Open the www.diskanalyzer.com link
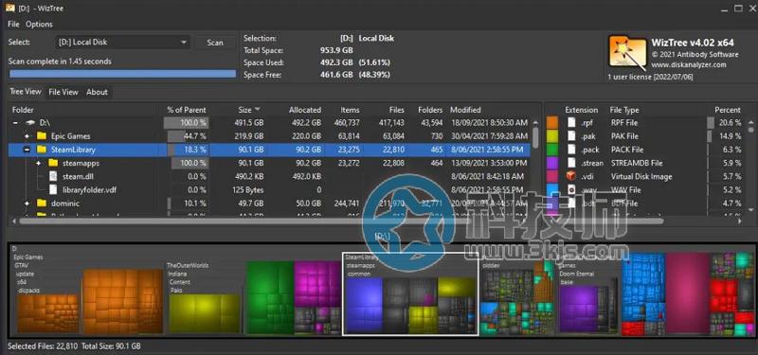758x355 pixels. 689,64
